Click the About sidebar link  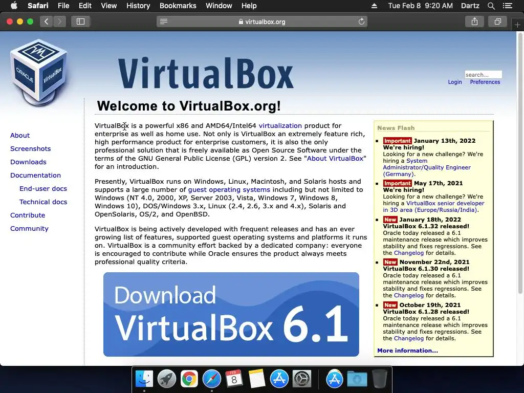pyautogui.click(x=20, y=135)
